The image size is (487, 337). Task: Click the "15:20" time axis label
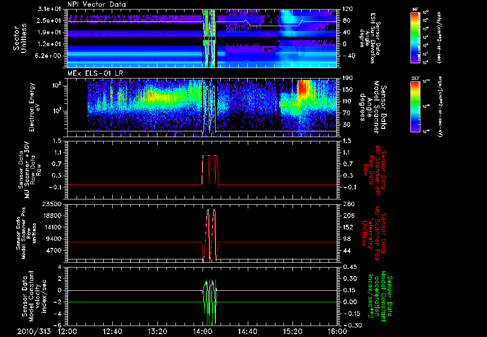coord(292,331)
